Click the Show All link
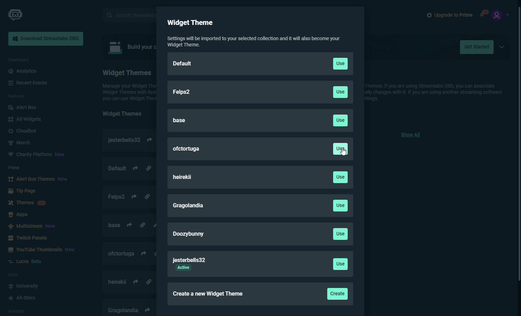Image resolution: width=521 pixels, height=316 pixels. [x=410, y=135]
